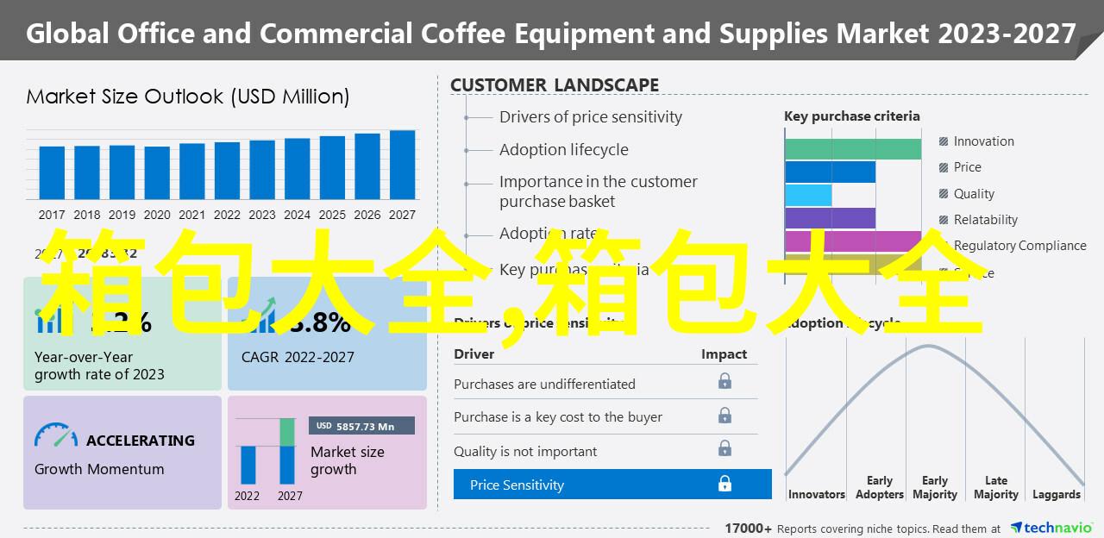The image size is (1104, 538).
Task: Select the blue Price bar in Key purchase criteria
Action: click(x=831, y=172)
